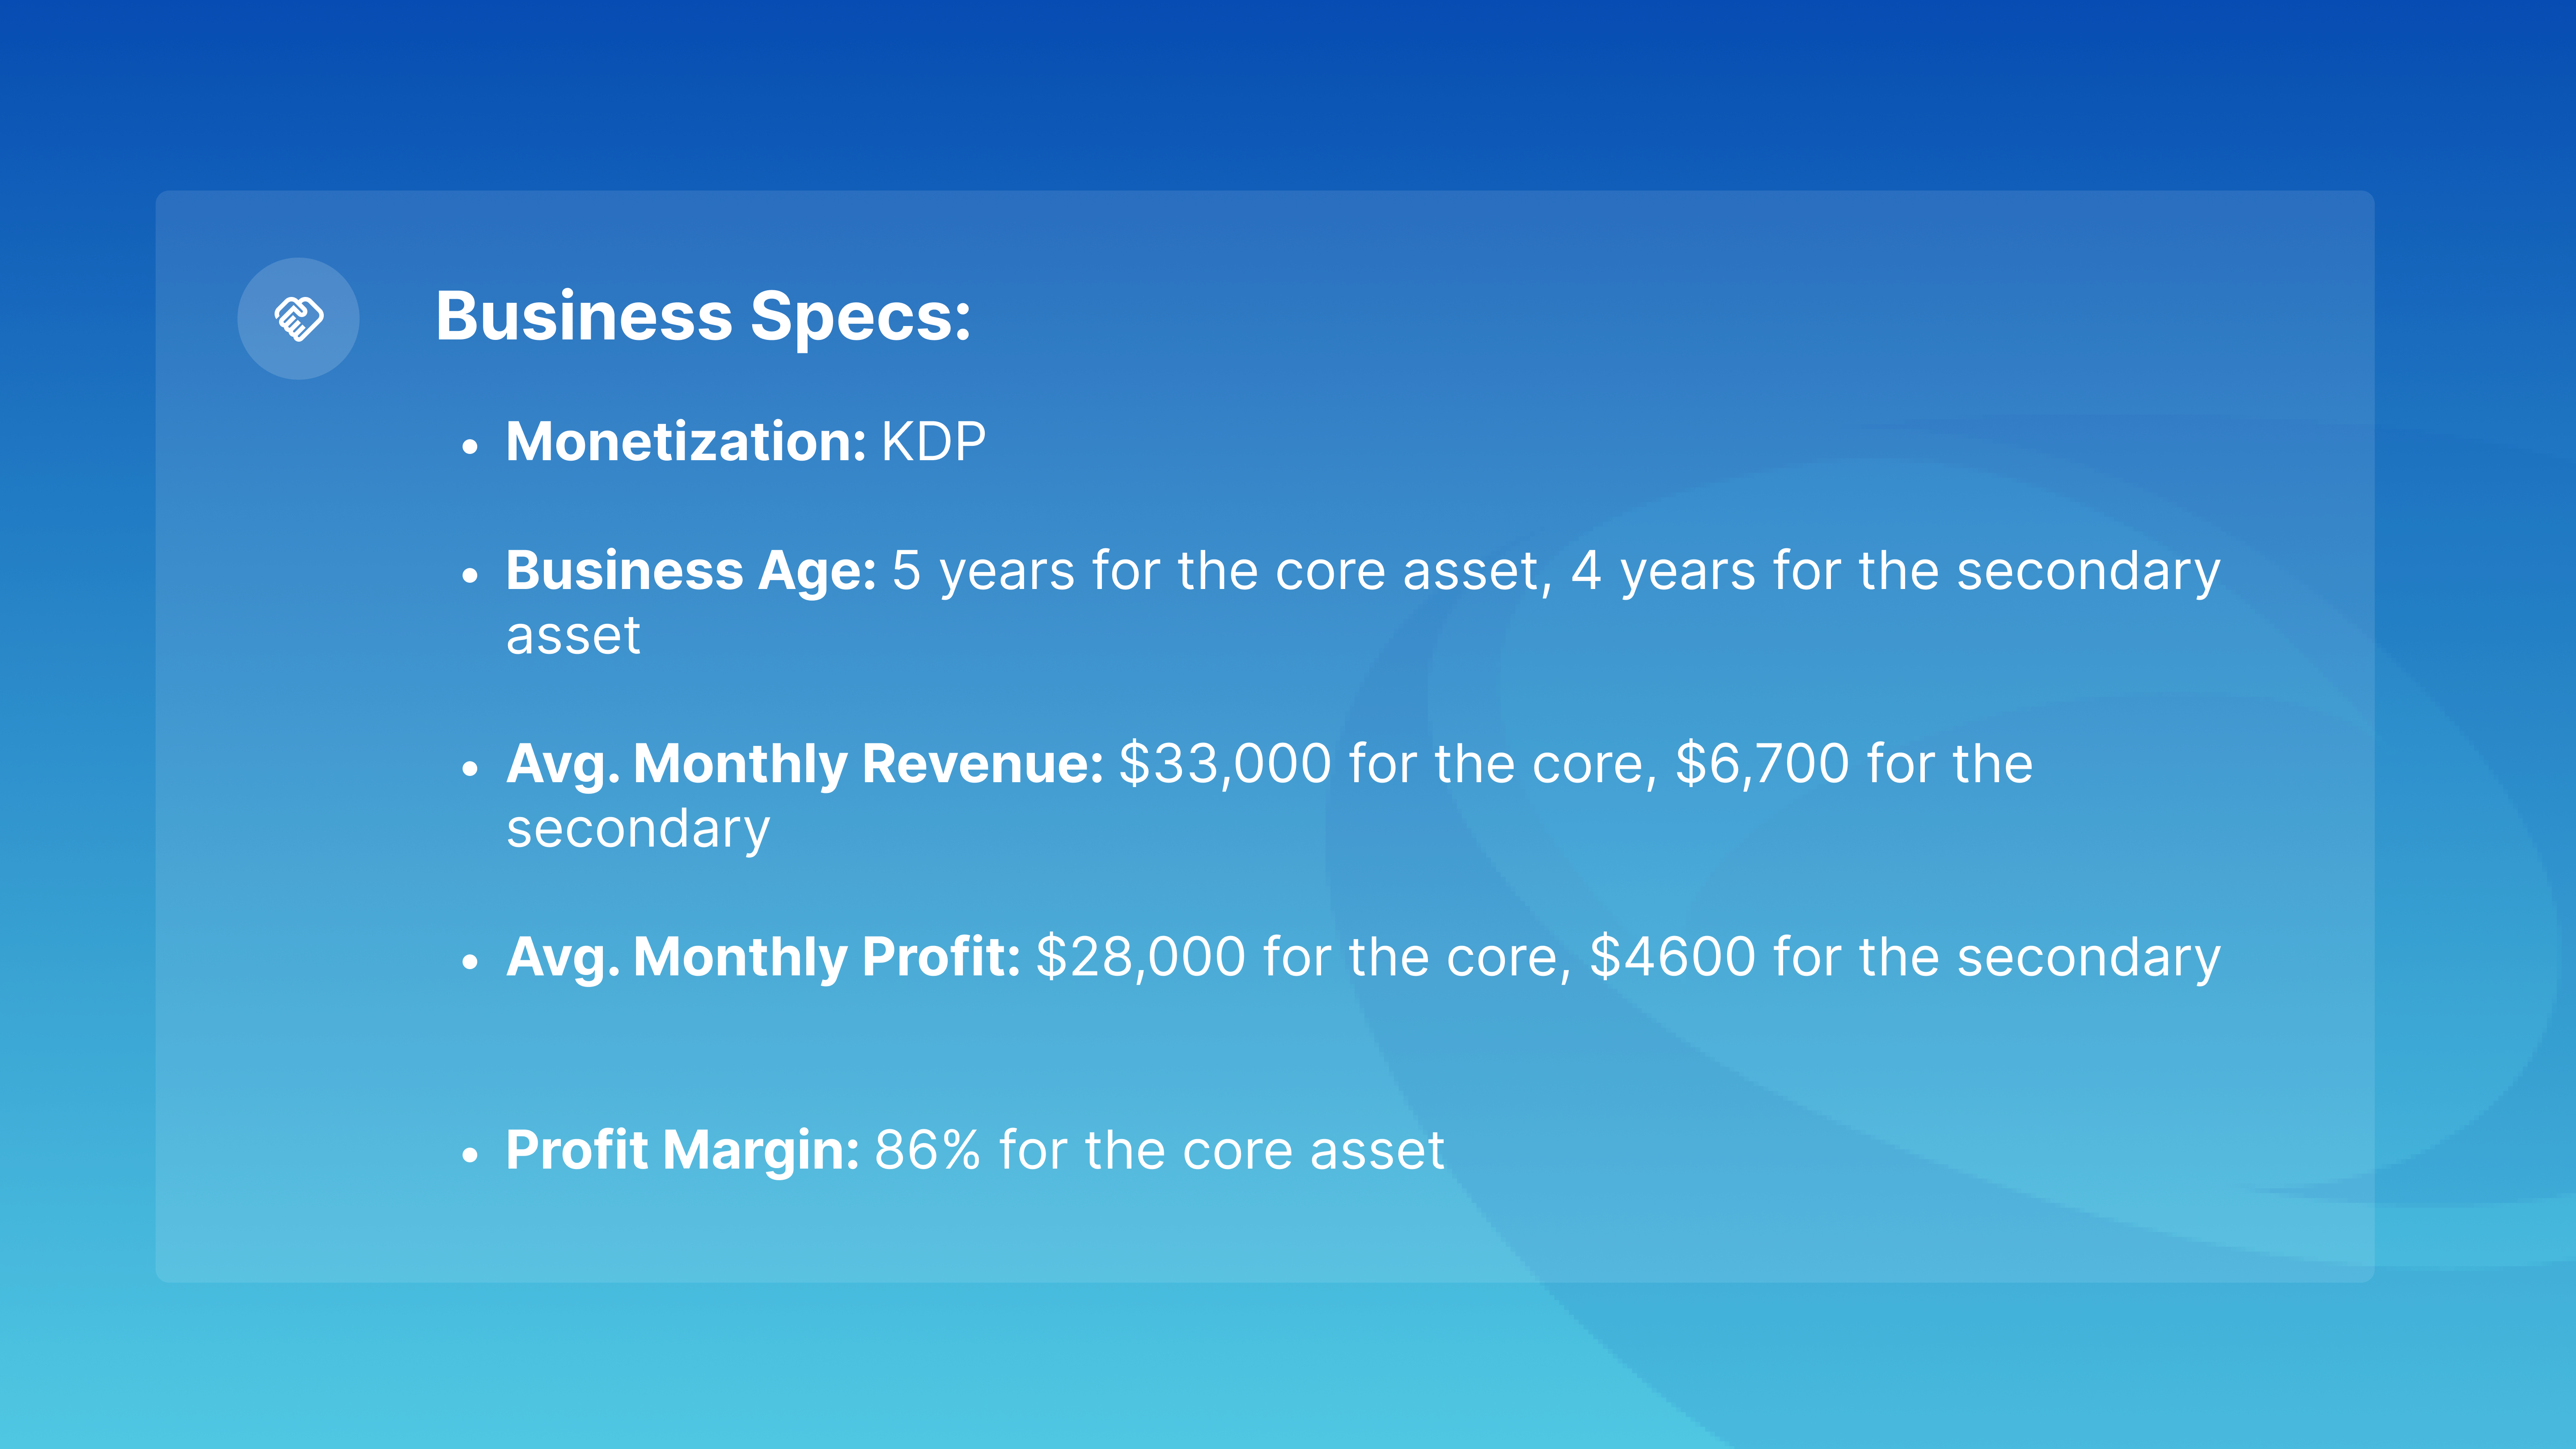Click the word "asset" on the wrapped line
Image resolution: width=2576 pixels, height=1449 pixels.
click(573, 636)
